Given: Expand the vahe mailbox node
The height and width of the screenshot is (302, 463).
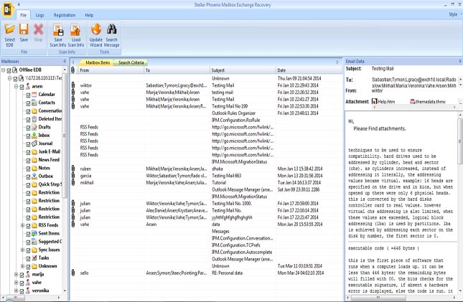Looking at the screenshot, I should (17, 283).
